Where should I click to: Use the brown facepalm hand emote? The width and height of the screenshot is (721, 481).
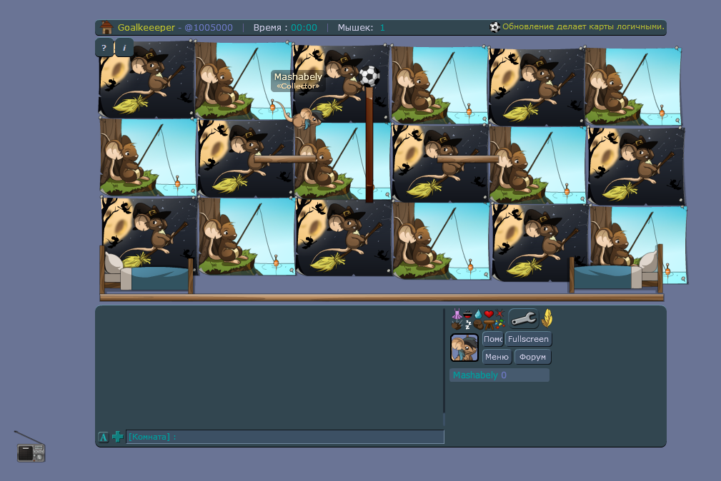click(478, 325)
